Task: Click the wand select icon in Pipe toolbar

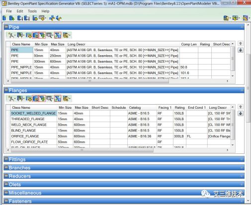Action: coord(11,35)
